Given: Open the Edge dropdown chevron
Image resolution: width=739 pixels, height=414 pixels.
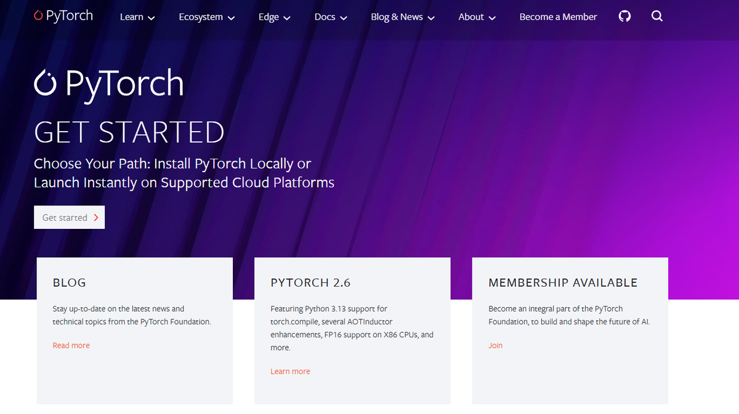Looking at the screenshot, I should click(287, 18).
